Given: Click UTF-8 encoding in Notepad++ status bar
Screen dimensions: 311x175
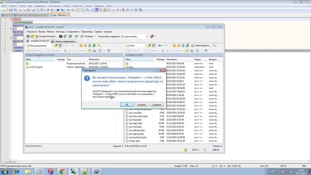Looking at the screenshot, I should 283,166.
